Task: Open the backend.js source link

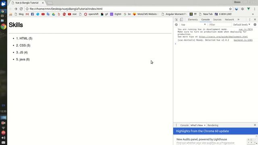Action: [243, 40]
